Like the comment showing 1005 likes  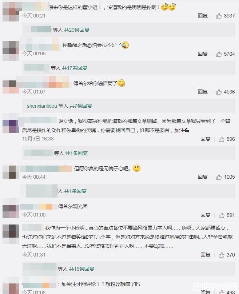(219, 177)
